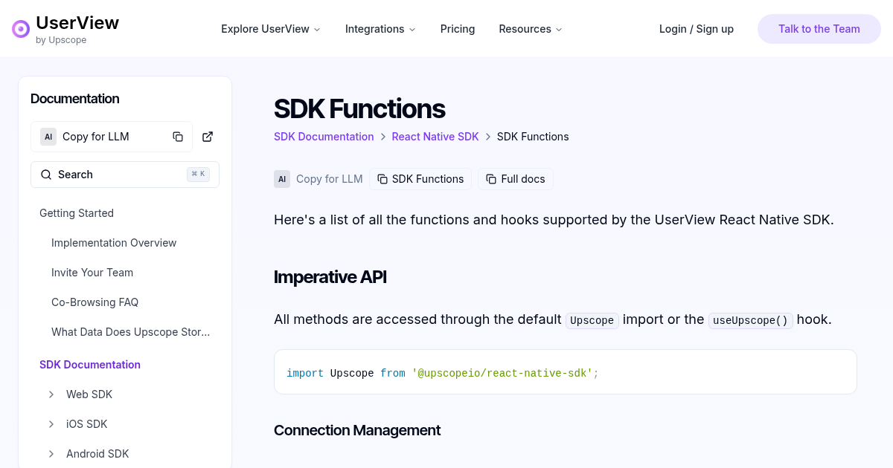Open the SDK Documentation breadcrumb link

[324, 137]
